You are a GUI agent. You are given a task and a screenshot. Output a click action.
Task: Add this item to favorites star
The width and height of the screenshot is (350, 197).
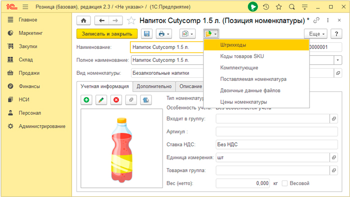click(131, 21)
